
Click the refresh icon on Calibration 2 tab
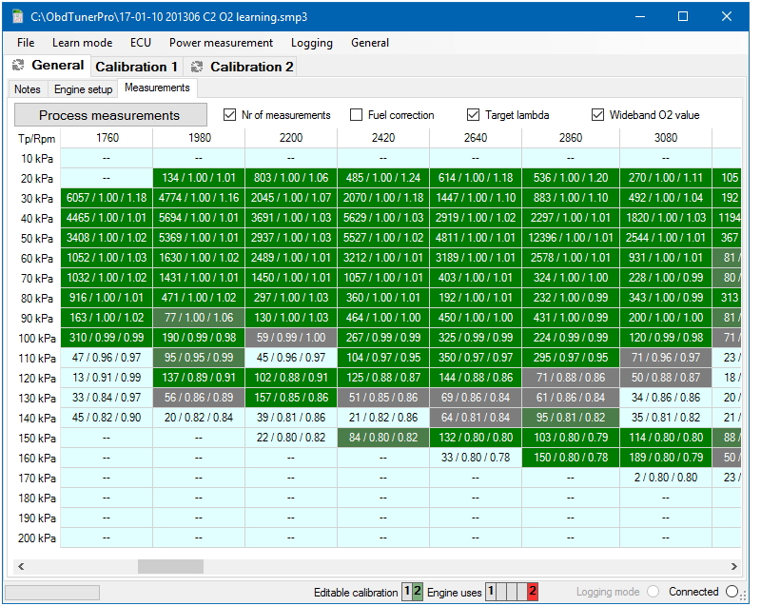(x=197, y=67)
